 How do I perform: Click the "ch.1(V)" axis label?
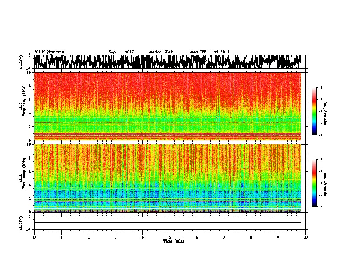pyautogui.click(x=21, y=62)
